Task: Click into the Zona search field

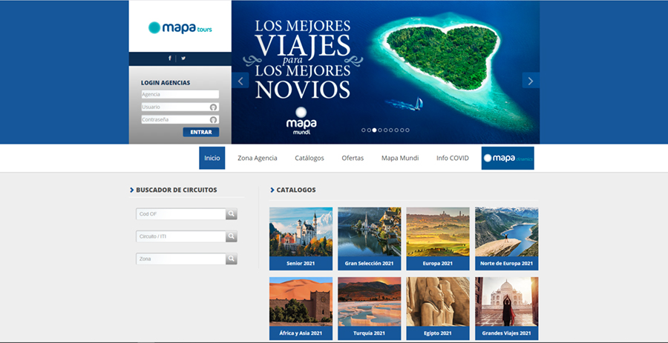Action: point(181,259)
